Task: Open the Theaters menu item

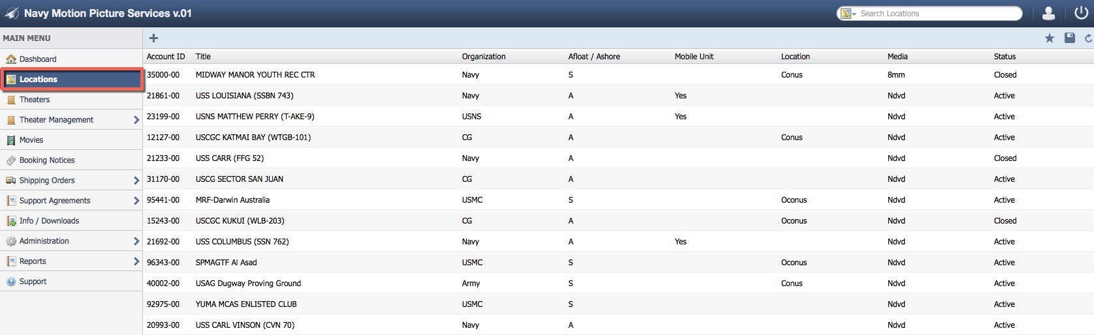Action: pos(35,100)
